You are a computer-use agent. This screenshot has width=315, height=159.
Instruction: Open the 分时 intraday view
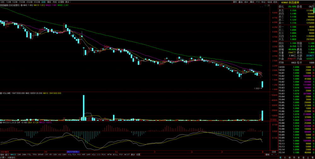tap(2, 2)
